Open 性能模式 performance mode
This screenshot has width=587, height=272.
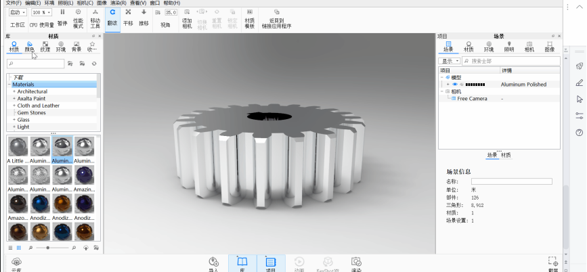coord(78,19)
